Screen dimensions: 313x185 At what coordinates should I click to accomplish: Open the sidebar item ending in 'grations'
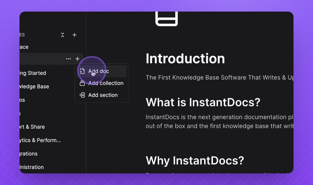click(x=28, y=154)
